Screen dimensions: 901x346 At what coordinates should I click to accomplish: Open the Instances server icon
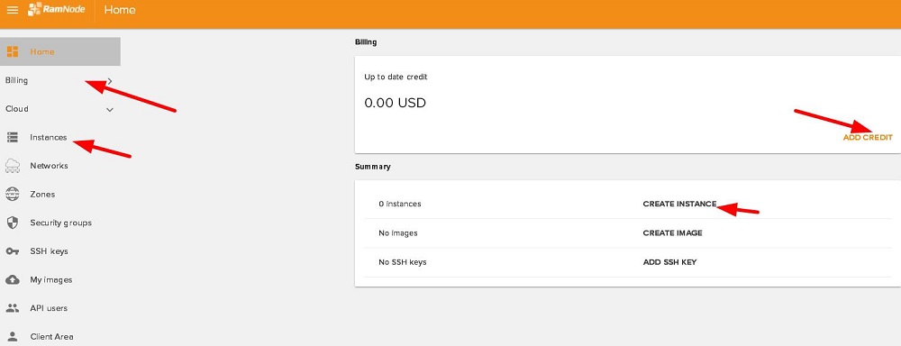[12, 137]
